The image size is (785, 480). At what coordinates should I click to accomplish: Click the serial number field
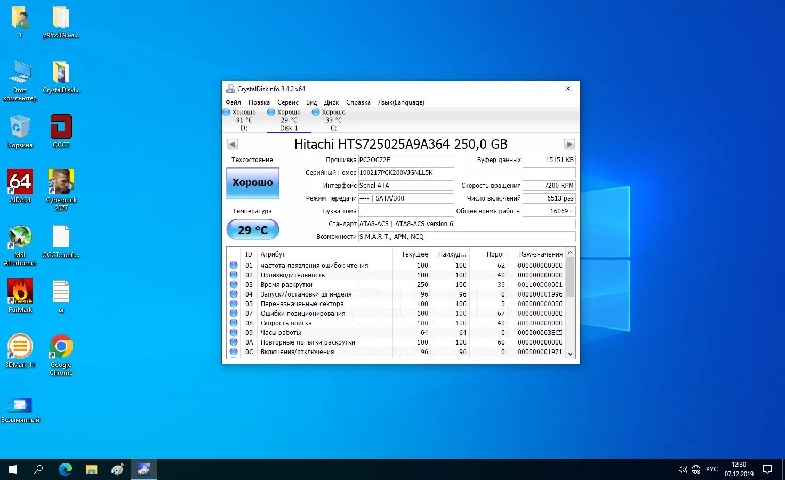point(406,173)
